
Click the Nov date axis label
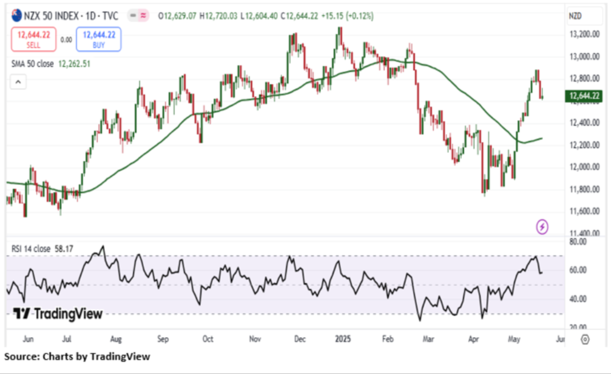[255, 339]
